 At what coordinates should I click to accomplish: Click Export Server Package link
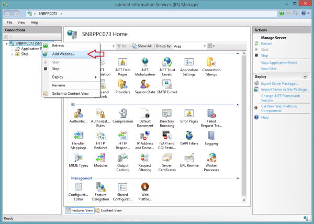(x=279, y=83)
